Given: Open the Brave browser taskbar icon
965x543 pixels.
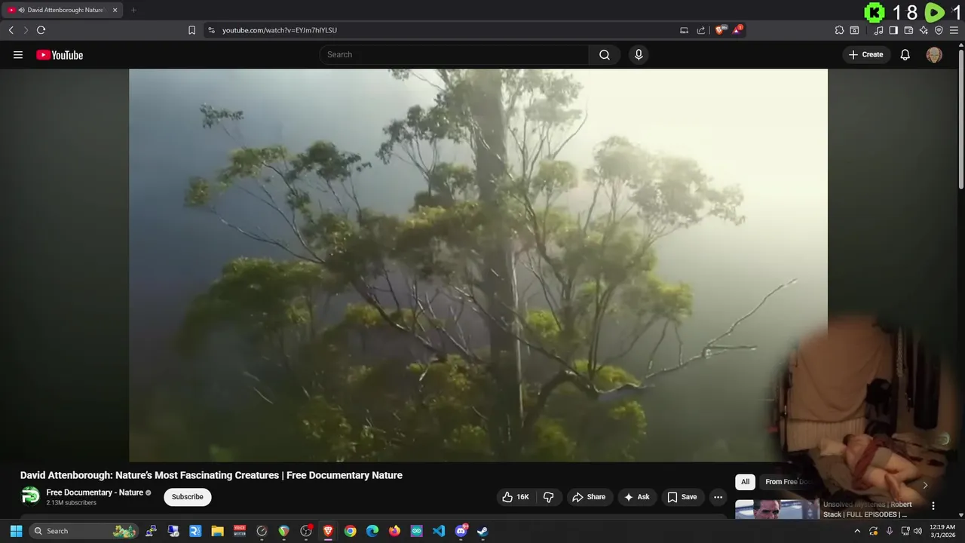Looking at the screenshot, I should coord(328,531).
